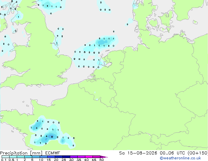Image resolution: width=208 pixels, height=161 pixels.
Task: Click the 1–2 mm legend swatch
Action: pyautogui.click(x=21, y=157)
